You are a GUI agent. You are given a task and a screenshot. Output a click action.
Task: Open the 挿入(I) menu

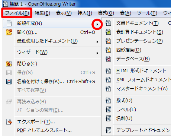[x=85, y=13]
